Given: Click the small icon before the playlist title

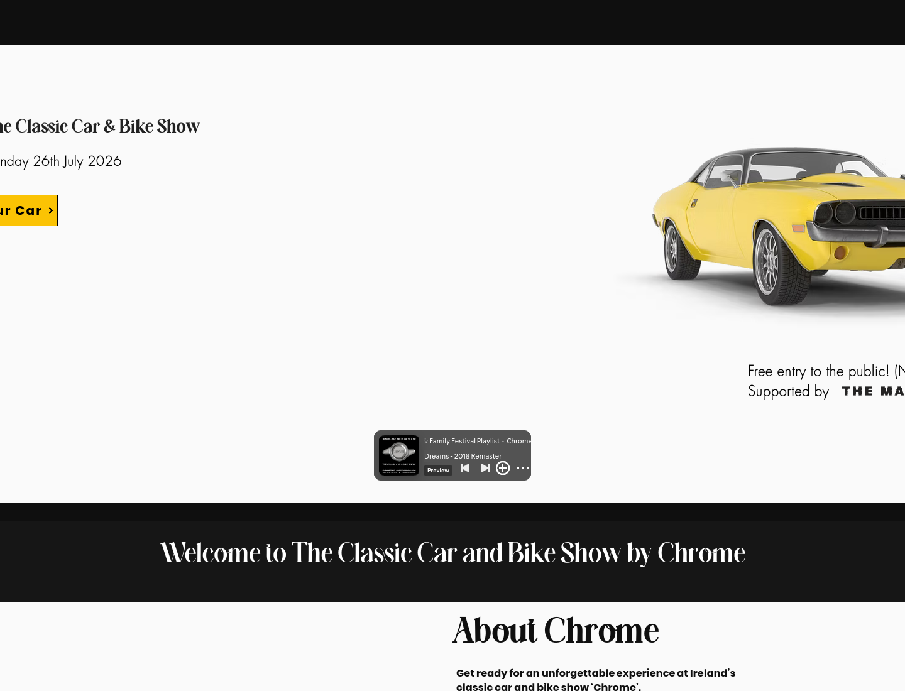Looking at the screenshot, I should pos(426,442).
